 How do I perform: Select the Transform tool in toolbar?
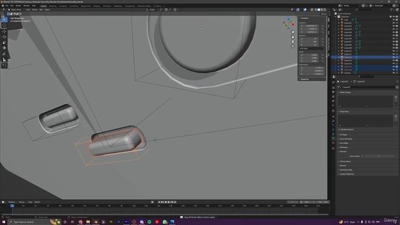4,48
